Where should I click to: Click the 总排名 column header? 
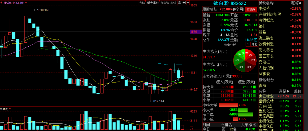226,125
